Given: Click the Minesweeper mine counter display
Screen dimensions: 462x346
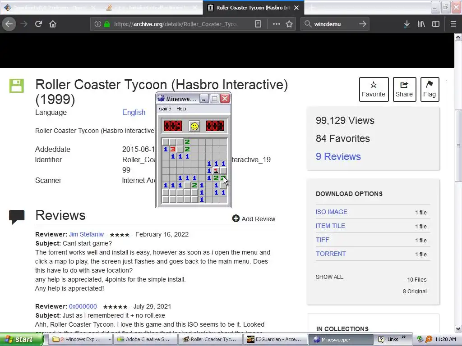Looking at the screenshot, I should 173,126.
